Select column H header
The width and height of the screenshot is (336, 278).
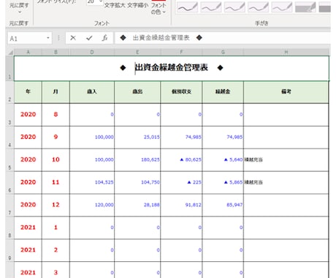click(x=286, y=52)
